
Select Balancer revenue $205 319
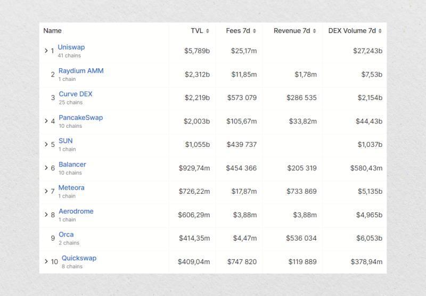(302, 168)
